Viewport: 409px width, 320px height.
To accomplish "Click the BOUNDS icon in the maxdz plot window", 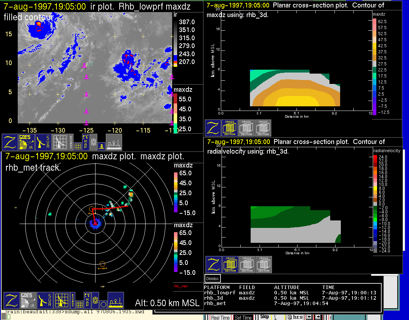I will [x=73, y=300].
